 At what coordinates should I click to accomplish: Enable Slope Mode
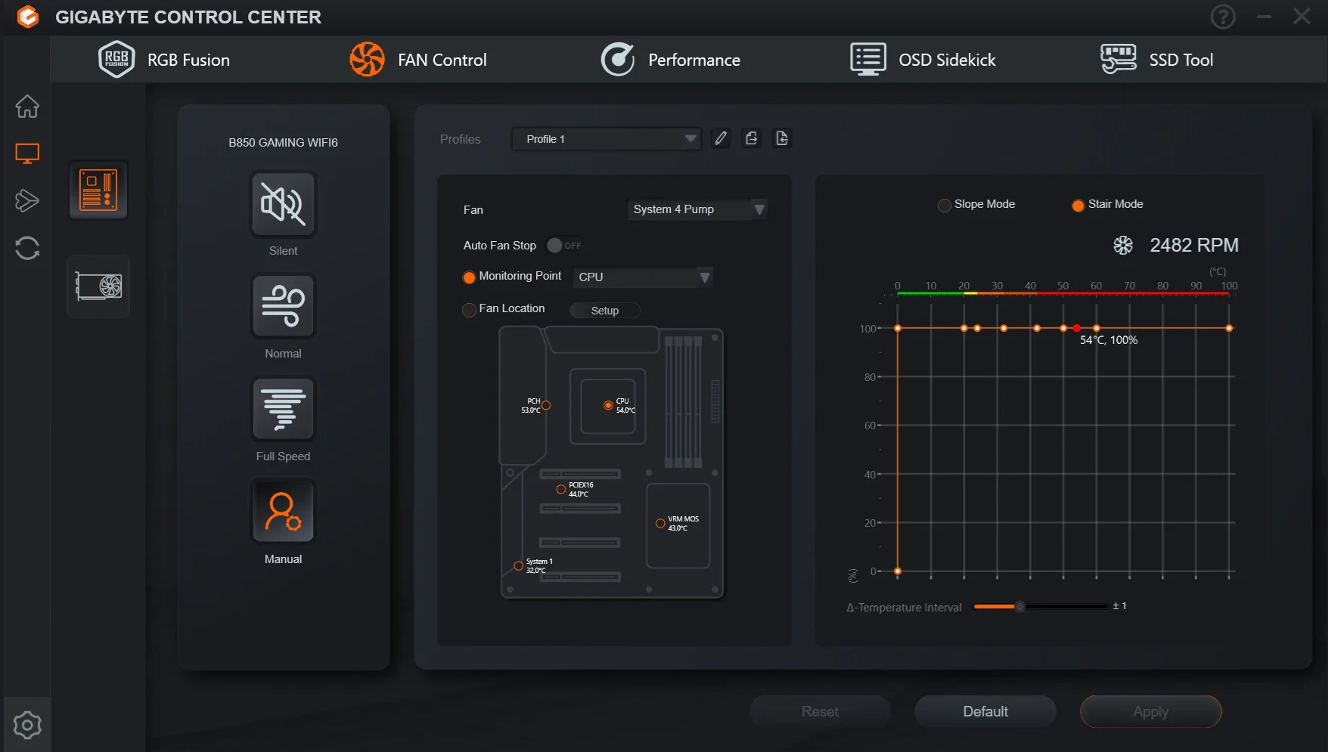(945, 205)
